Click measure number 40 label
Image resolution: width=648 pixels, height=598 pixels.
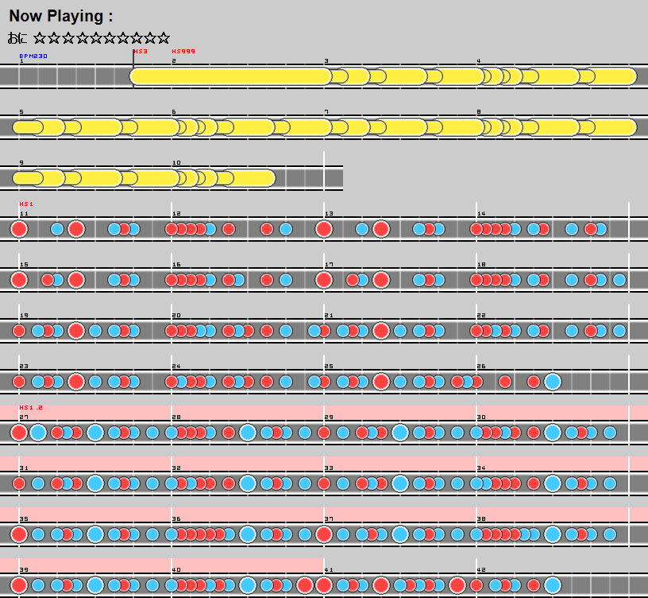pos(176,570)
